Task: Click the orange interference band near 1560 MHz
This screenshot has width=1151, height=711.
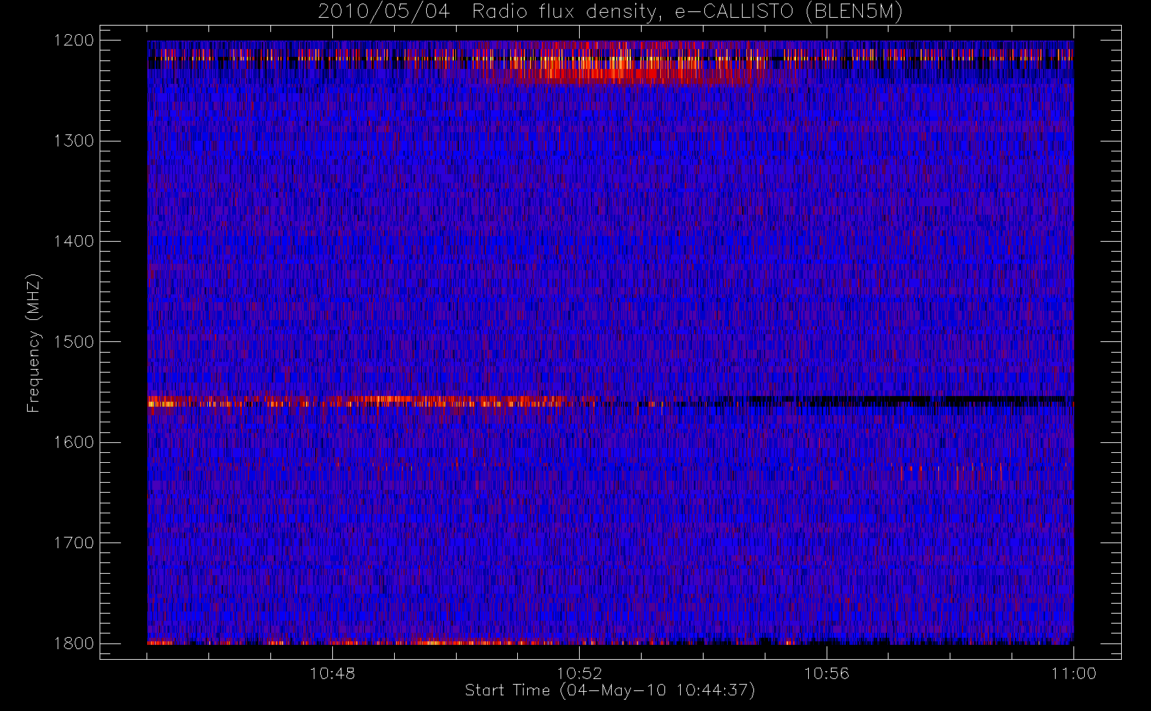Action: tap(370, 402)
